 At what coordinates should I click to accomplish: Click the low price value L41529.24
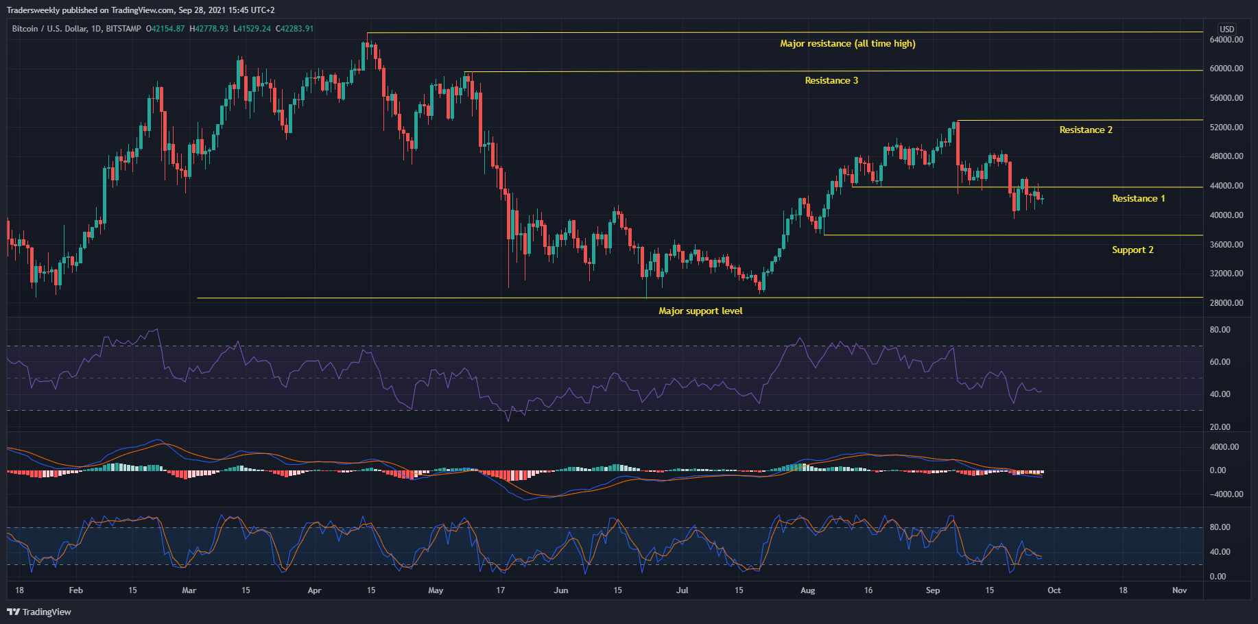[252, 29]
